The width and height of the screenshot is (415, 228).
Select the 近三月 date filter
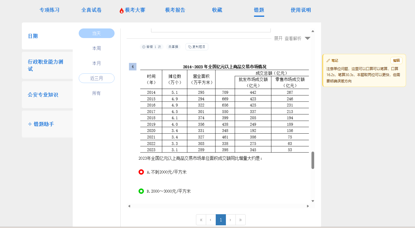(96, 78)
